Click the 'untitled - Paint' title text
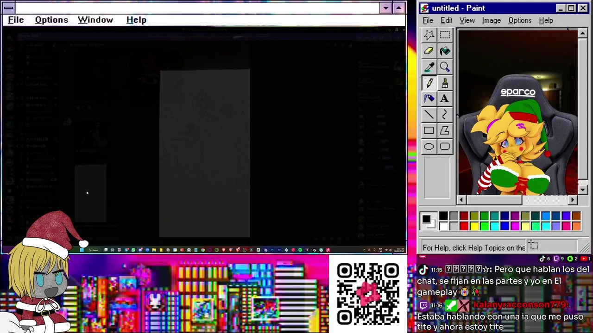 (x=458, y=8)
